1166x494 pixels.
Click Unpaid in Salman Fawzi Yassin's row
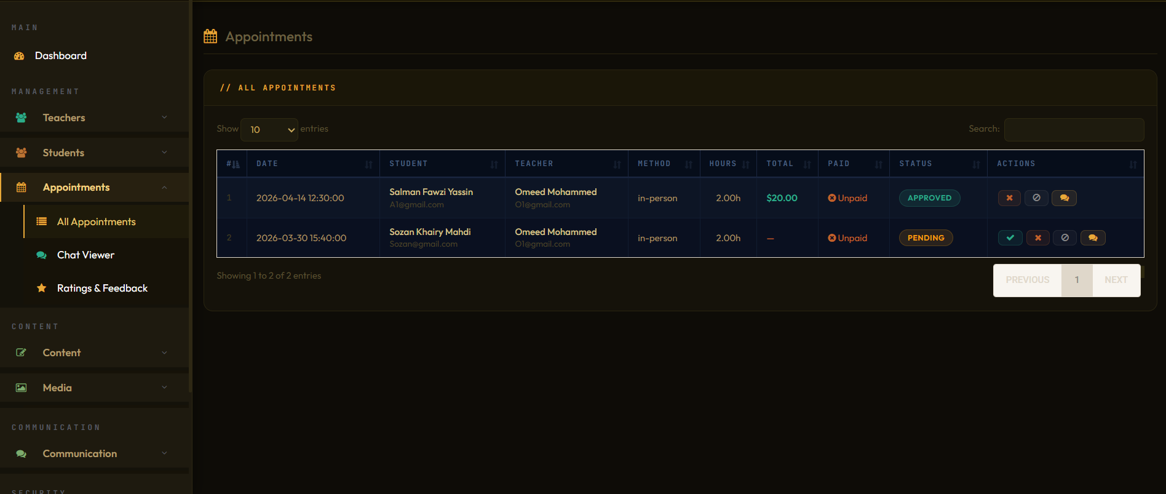(847, 198)
